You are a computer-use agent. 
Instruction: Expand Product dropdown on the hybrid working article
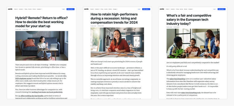click(x=16, y=9)
